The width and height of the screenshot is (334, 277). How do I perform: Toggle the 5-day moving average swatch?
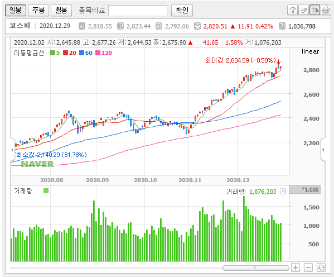tap(52, 52)
